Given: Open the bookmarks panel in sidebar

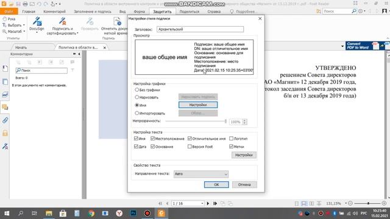Looking at the screenshot, I should (x=5, y=69).
